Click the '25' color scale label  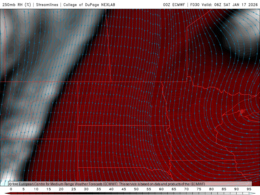click(74, 189)
